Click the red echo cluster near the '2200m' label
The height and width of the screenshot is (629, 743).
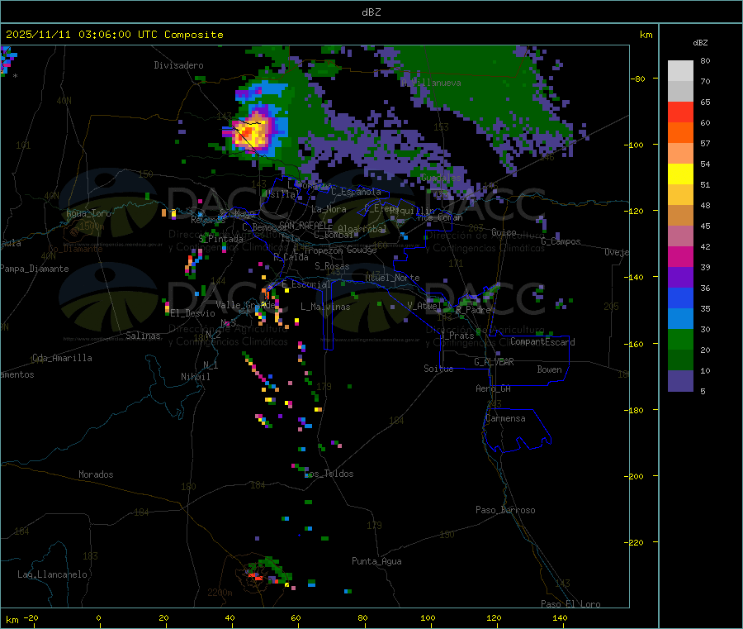pyautogui.click(x=255, y=576)
